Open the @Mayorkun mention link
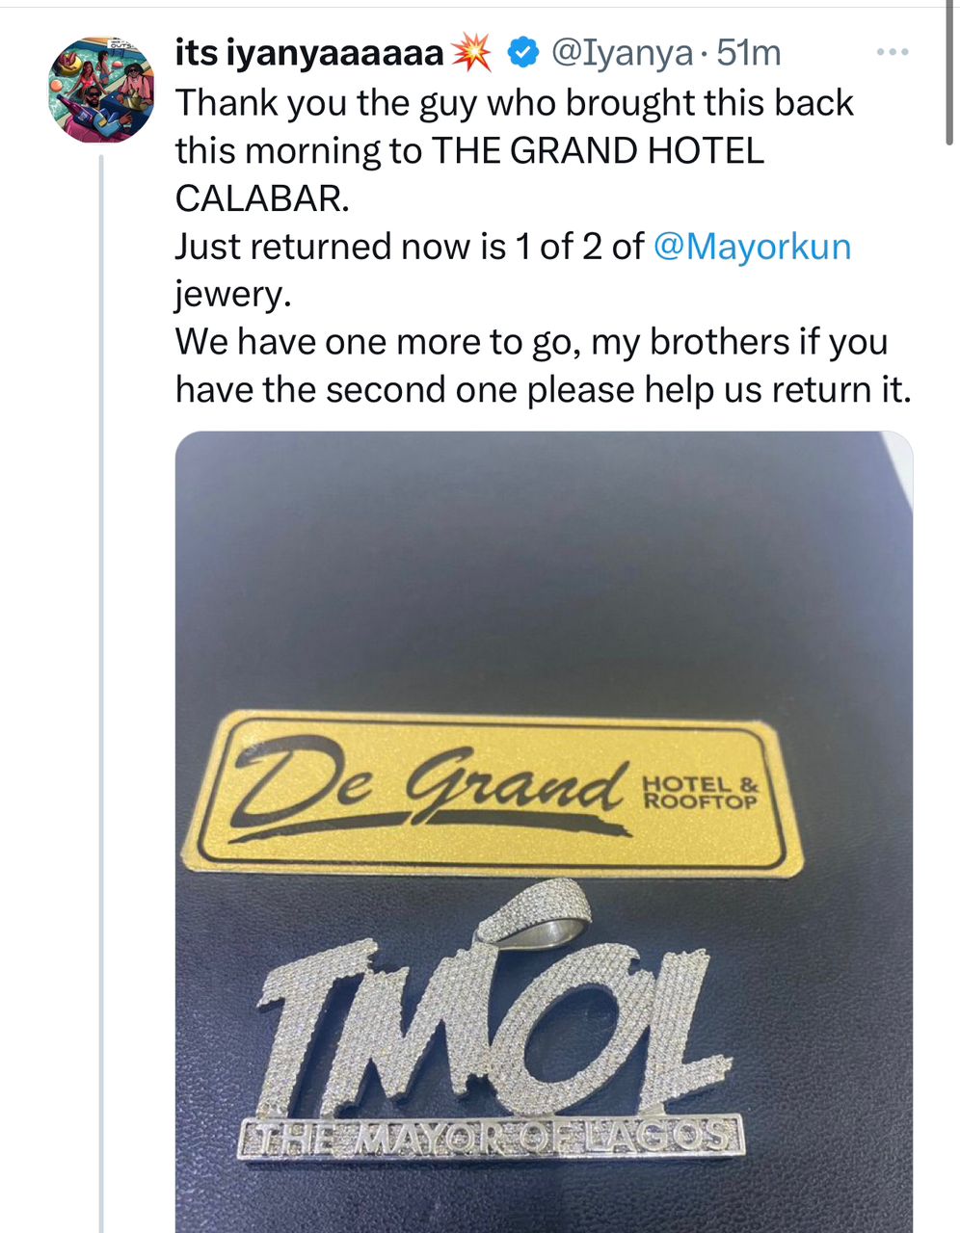 pos(752,247)
